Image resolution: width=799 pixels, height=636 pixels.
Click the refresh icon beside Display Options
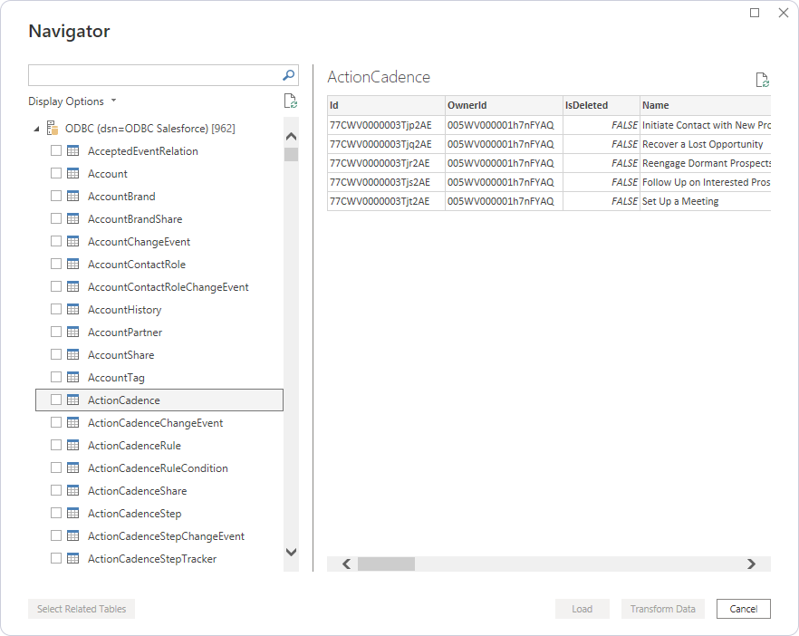point(290,101)
